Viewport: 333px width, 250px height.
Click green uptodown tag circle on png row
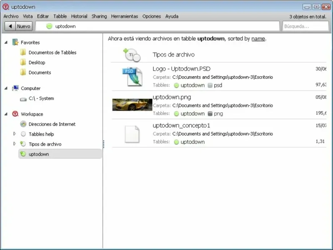pos(176,113)
